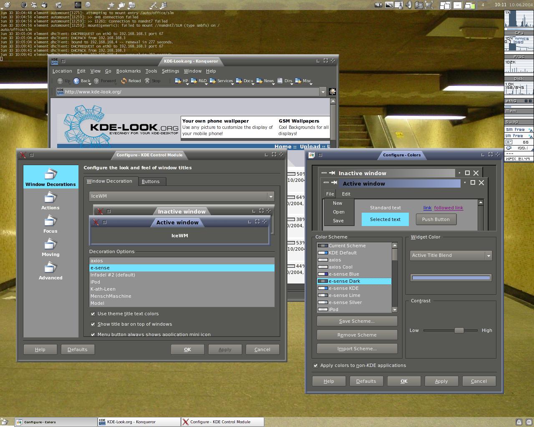Select axios in Decoration Options
The width and height of the screenshot is (534, 427).
[x=182, y=261]
